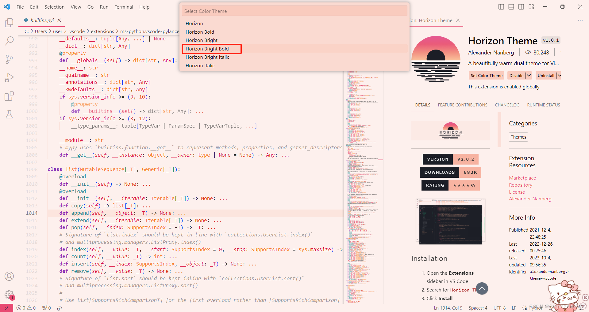The width and height of the screenshot is (589, 312).
Task: Click the remote window status bar icon
Action: 6,308
